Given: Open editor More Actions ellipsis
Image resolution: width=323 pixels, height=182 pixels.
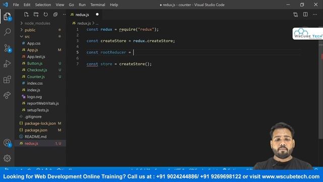Looking at the screenshot, I should point(315,15).
